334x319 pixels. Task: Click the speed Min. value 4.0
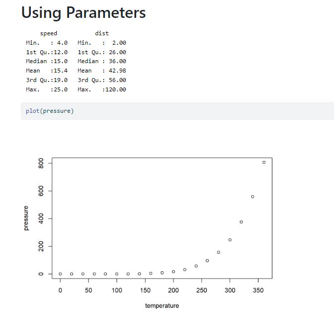coord(63,43)
